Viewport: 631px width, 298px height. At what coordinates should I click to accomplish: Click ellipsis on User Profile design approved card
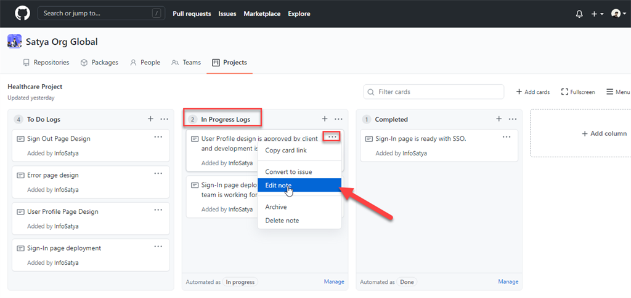332,137
